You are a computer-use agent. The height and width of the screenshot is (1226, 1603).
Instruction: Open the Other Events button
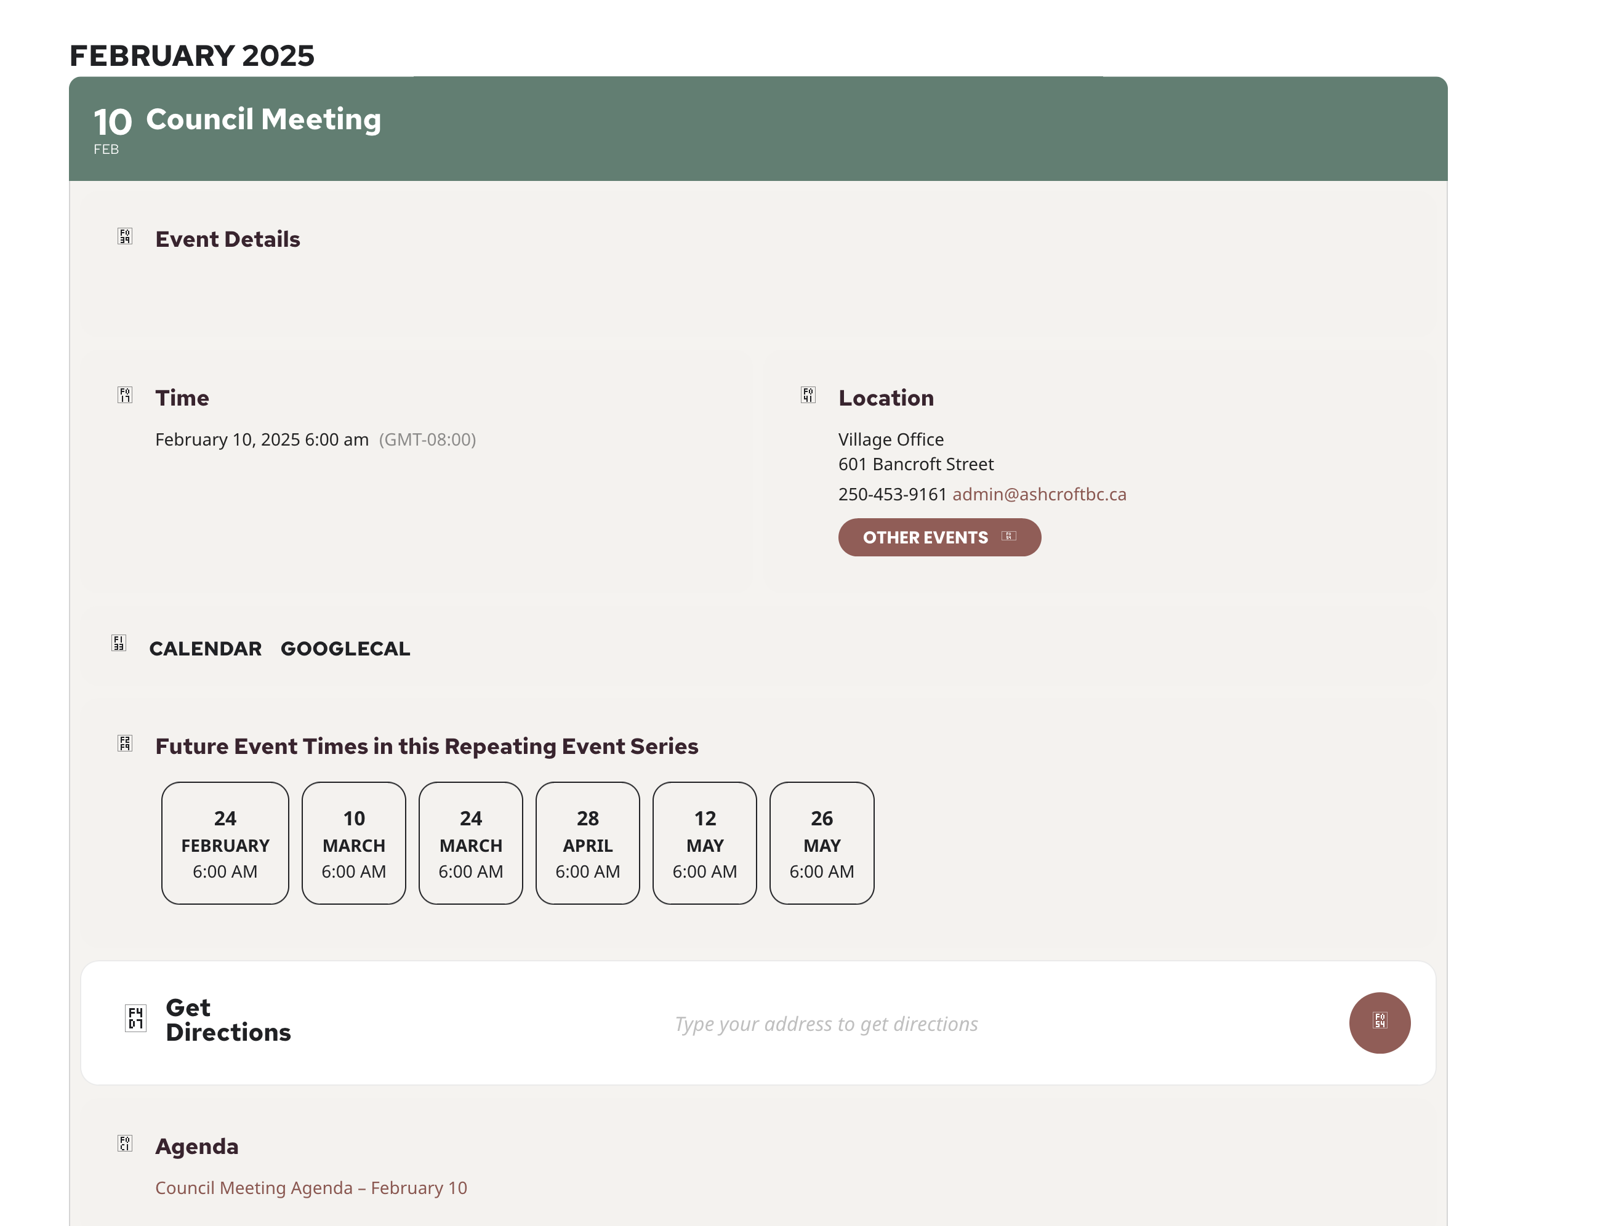[x=939, y=537]
